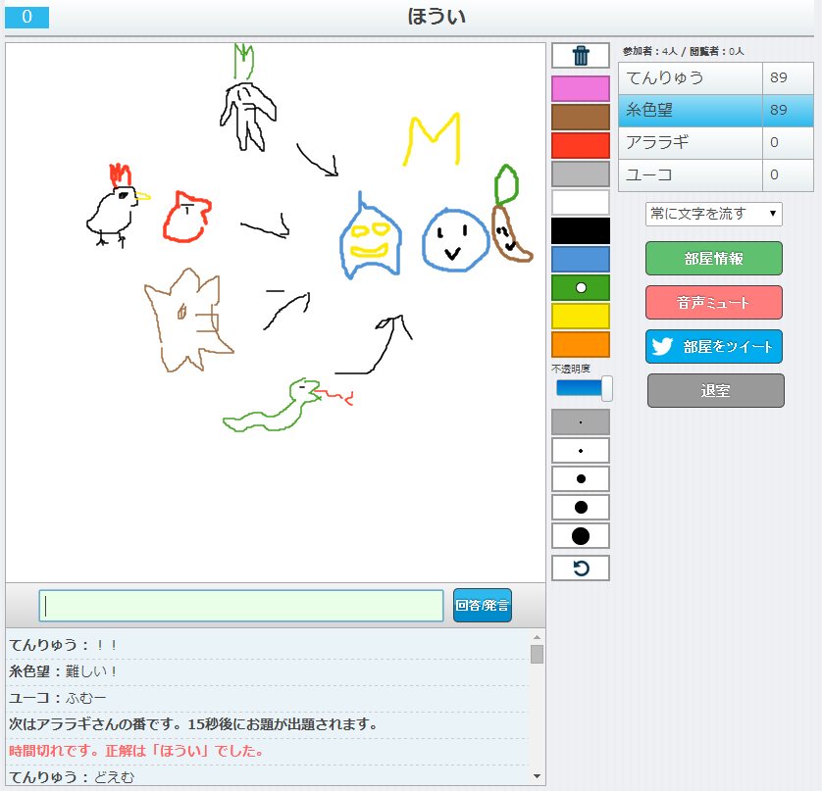Clear the canvas with the trash icon
This screenshot has width=822, height=791.
[581, 56]
